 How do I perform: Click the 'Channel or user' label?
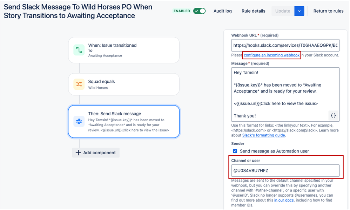[245, 161]
